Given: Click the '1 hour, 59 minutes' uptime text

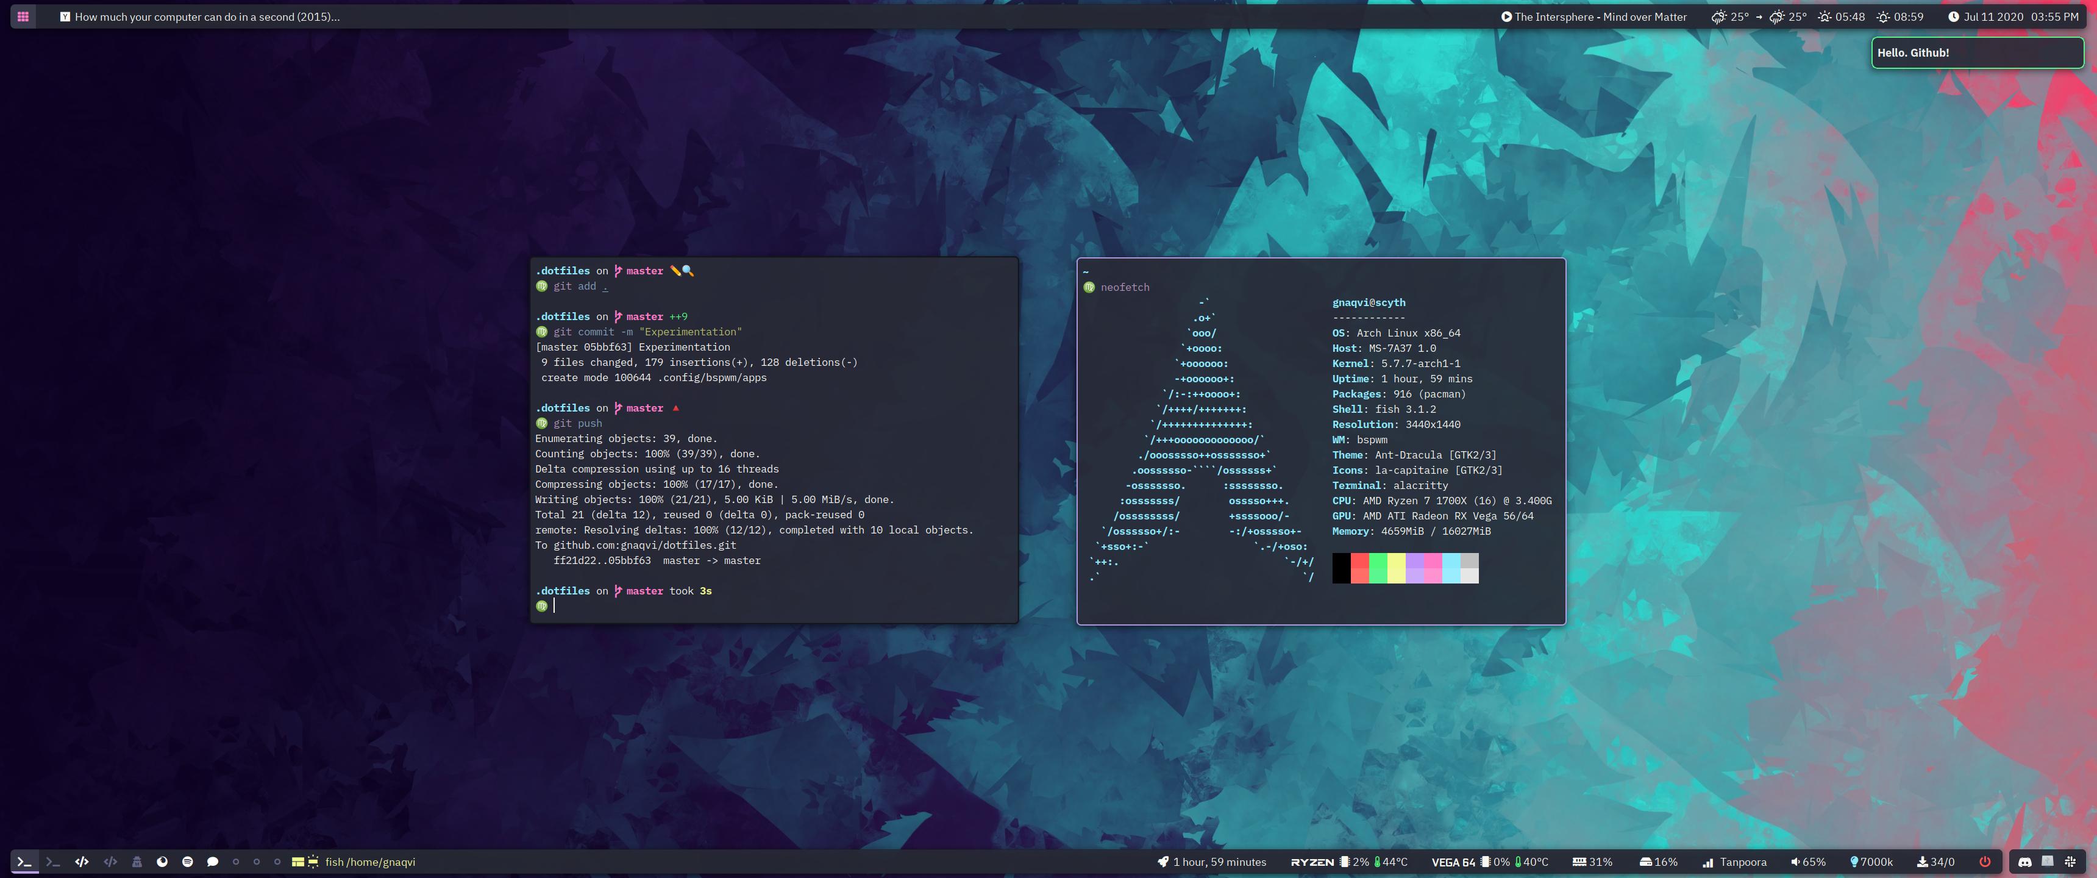Looking at the screenshot, I should click(1219, 862).
